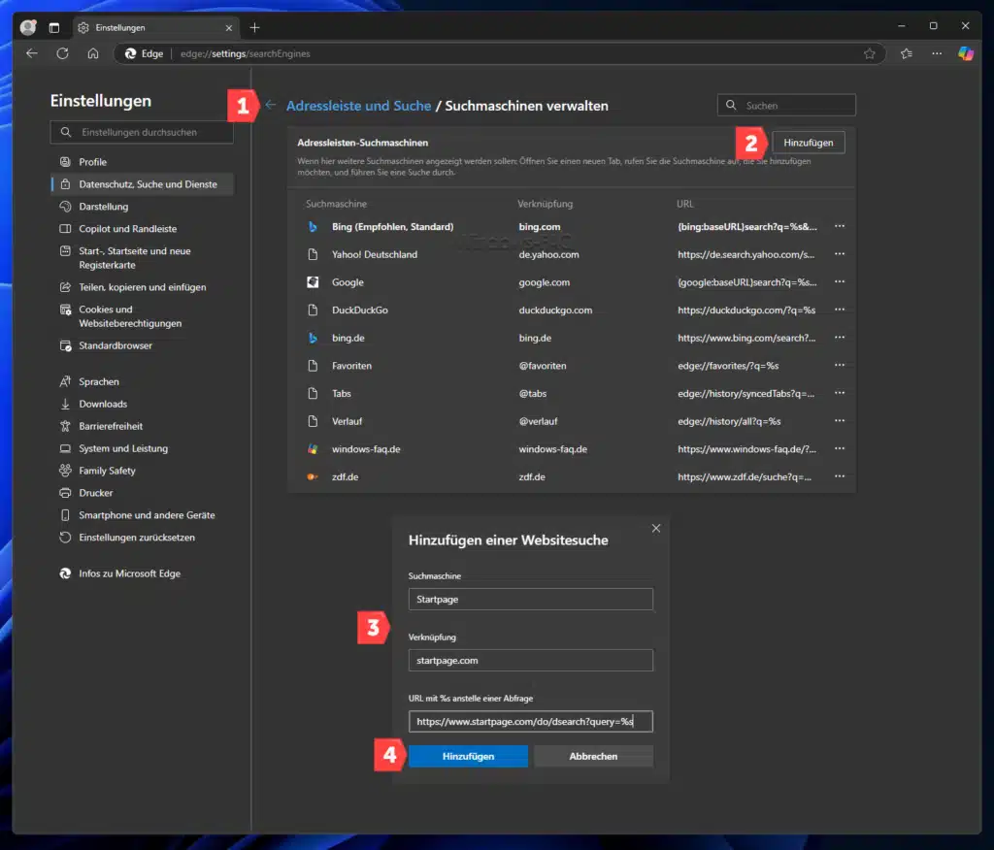Open more options for Favoriten row

tap(840, 366)
